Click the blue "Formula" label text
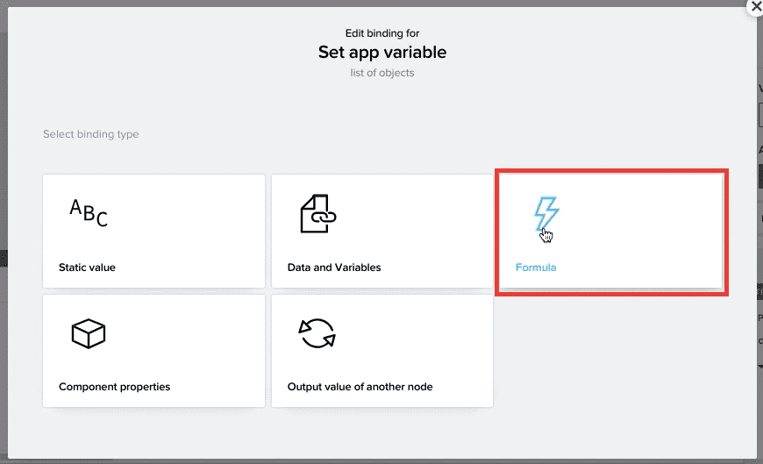Image resolution: width=763 pixels, height=464 pixels. coord(536,268)
